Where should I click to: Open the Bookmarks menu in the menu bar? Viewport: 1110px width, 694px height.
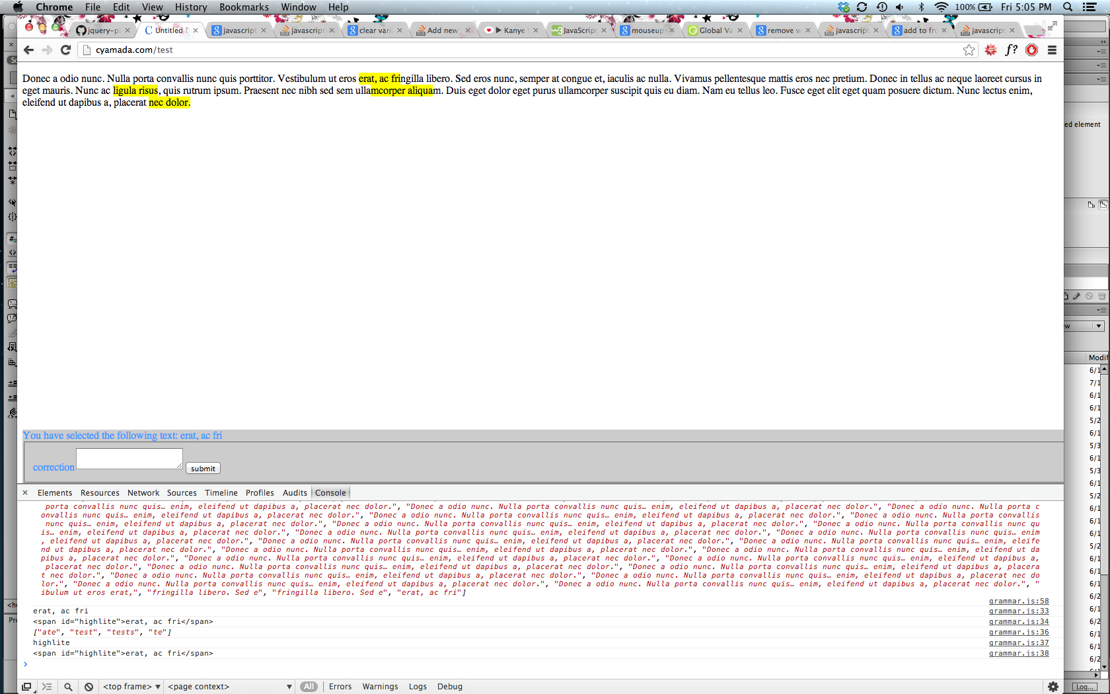tap(244, 7)
